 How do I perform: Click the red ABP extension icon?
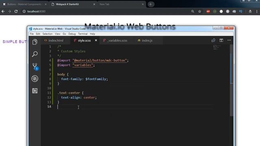(x=208, y=11)
